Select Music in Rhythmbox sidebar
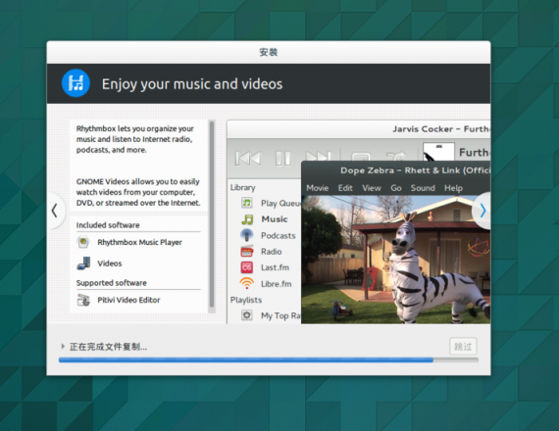559x431 pixels. [275, 219]
